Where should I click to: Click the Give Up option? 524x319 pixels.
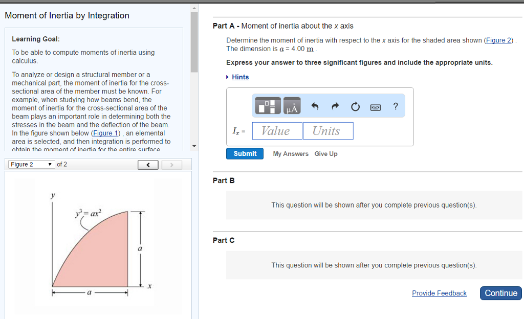[325, 153]
